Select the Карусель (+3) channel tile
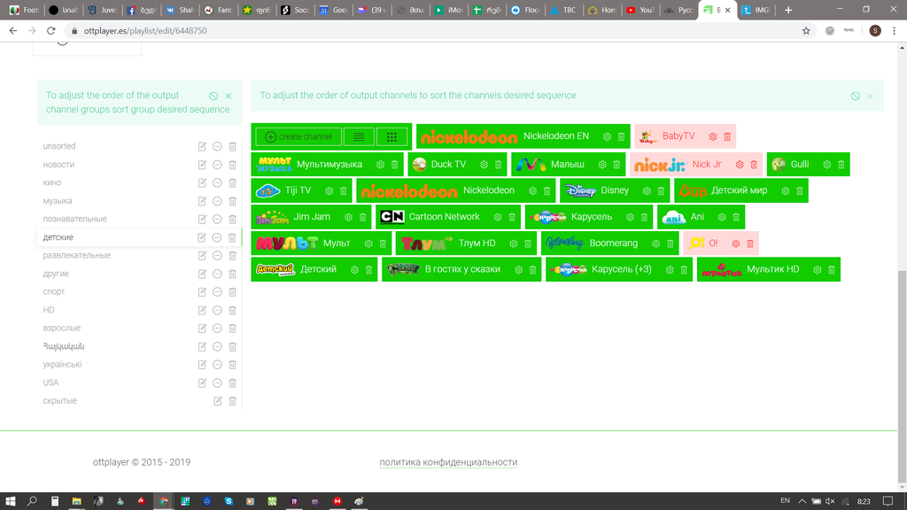The image size is (907, 510). 619,269
